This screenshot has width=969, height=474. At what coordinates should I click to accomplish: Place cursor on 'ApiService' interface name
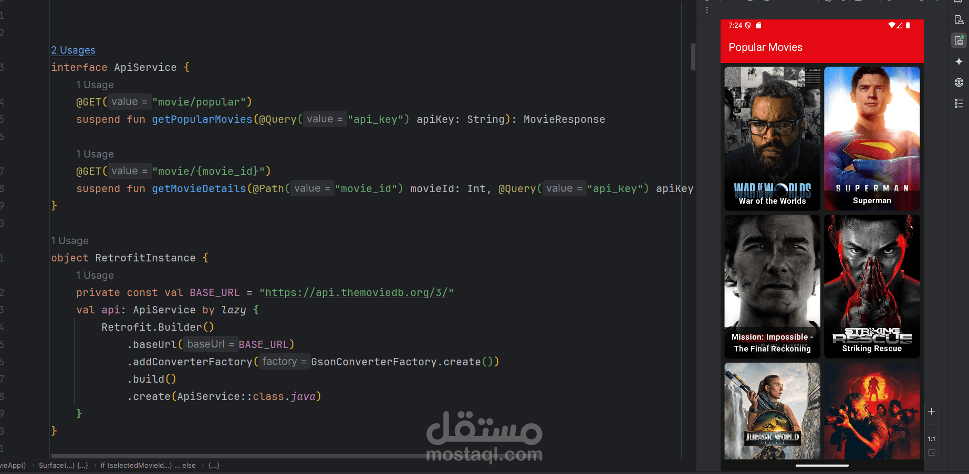145,67
